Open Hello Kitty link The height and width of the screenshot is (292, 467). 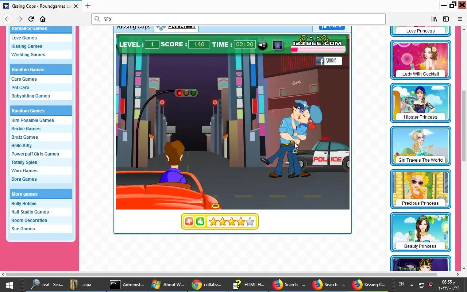click(x=22, y=146)
